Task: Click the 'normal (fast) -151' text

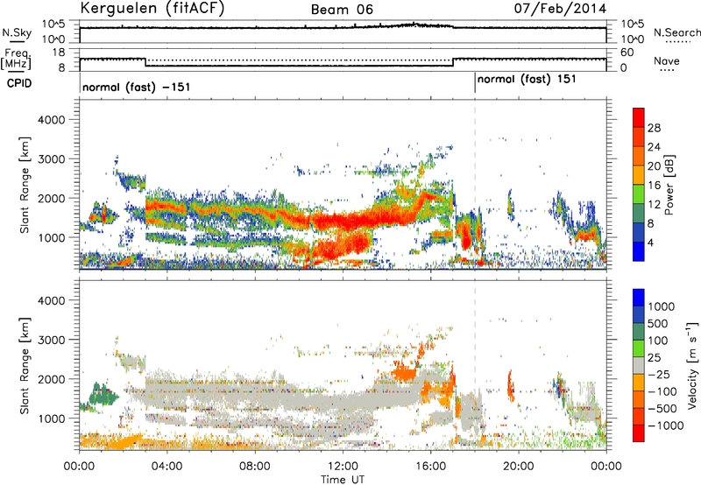Action: pyautogui.click(x=137, y=87)
